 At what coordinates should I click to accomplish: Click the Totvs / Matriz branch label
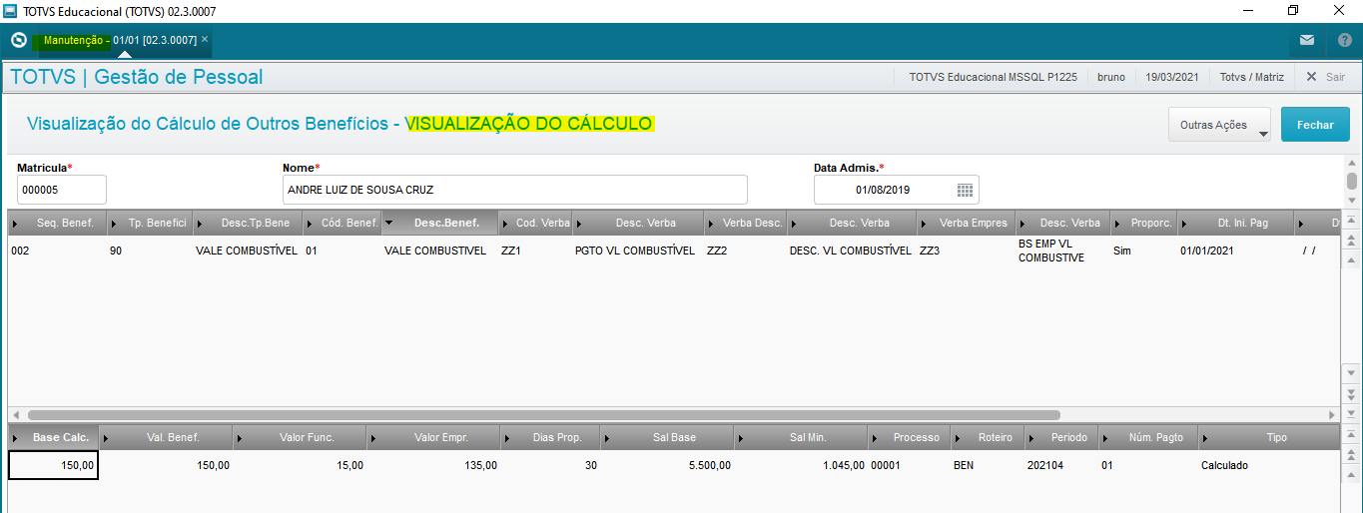click(x=1252, y=77)
